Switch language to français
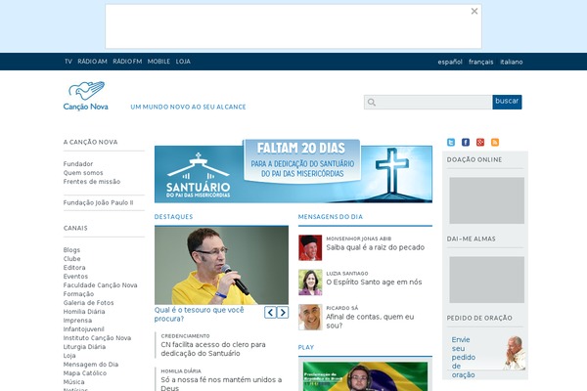 [x=481, y=62]
